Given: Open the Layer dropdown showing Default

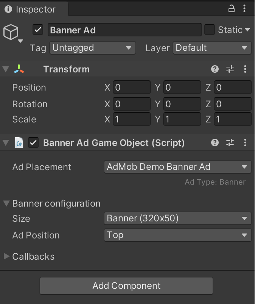Looking at the screenshot, I should (x=212, y=48).
